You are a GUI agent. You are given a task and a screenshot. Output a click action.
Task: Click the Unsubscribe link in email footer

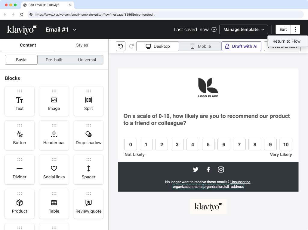240,182
